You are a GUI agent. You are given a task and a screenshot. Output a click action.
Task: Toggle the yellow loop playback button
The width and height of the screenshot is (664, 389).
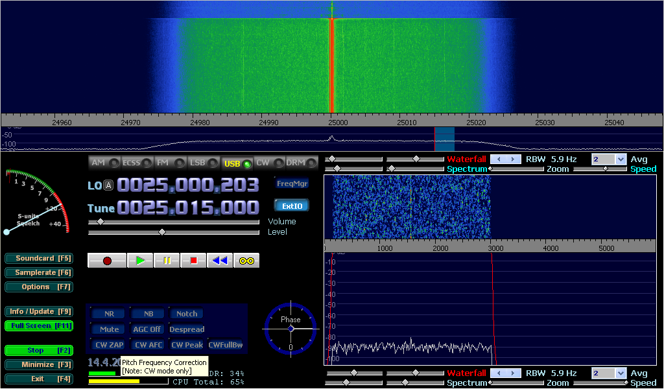click(x=246, y=261)
